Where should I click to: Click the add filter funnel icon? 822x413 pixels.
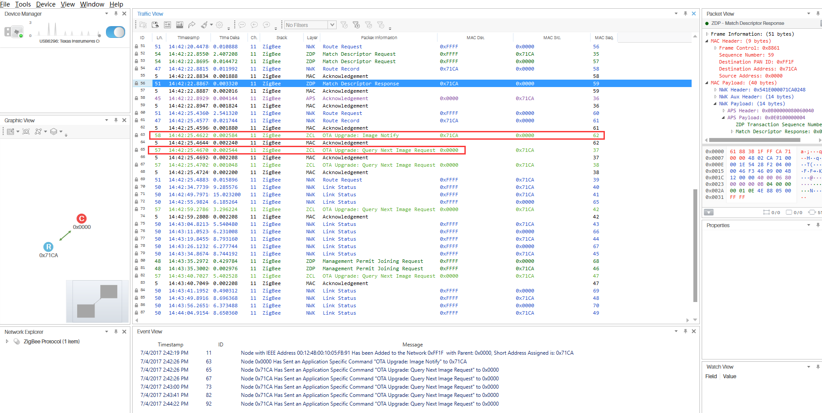click(356, 25)
